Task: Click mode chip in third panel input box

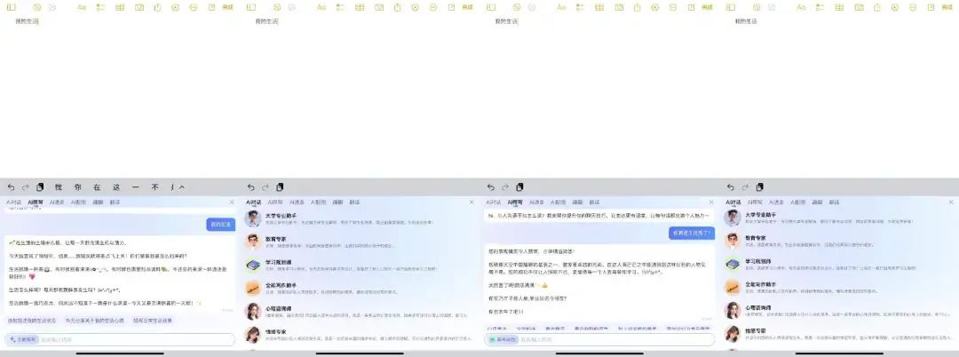Action: [x=502, y=339]
